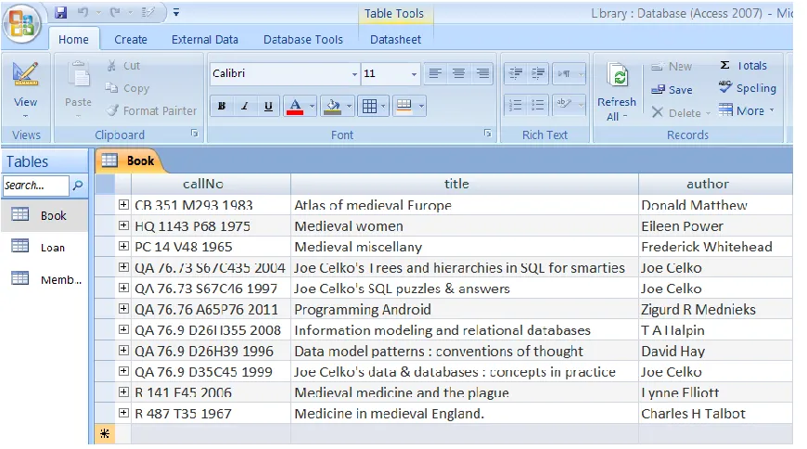The width and height of the screenshot is (807, 449).
Task: Click the Redo arrow icon
Action: [115, 12]
